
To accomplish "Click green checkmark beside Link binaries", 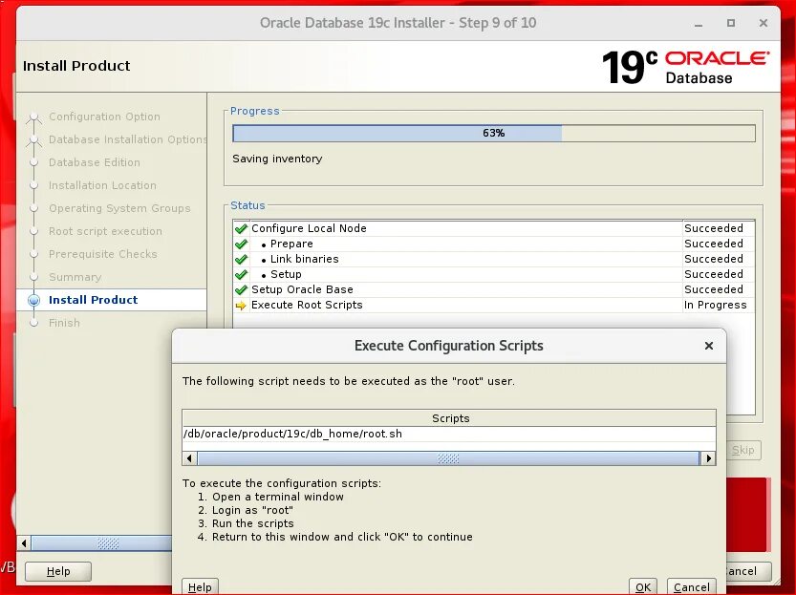I will pyautogui.click(x=241, y=259).
